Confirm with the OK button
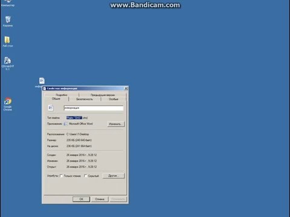Image resolution: width=290 pixels, height=217 pixels. 81,199
